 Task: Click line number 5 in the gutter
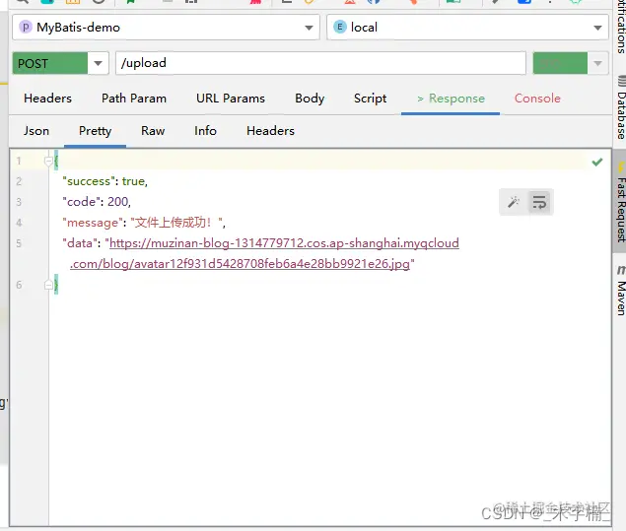coord(19,243)
